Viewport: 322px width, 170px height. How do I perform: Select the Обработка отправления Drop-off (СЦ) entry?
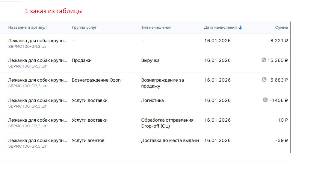[167, 123]
